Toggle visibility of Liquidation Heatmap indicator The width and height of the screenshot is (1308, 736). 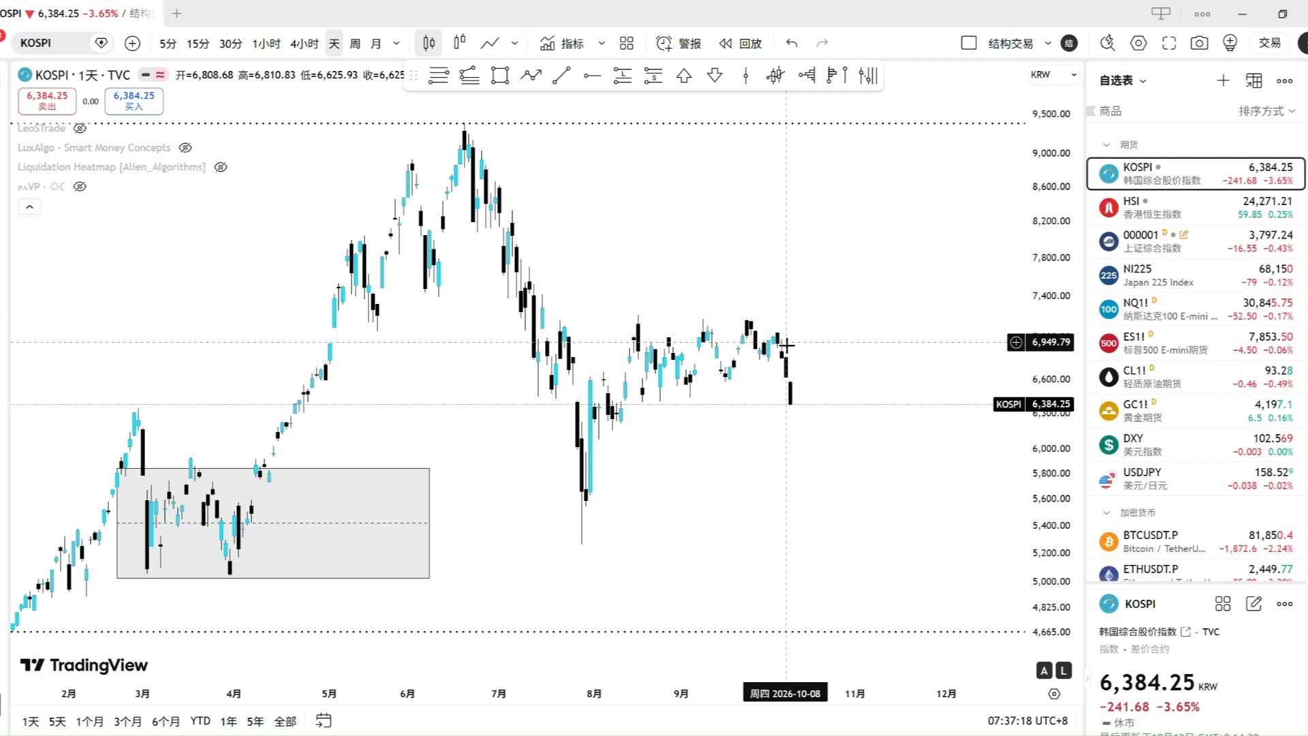pyautogui.click(x=220, y=167)
